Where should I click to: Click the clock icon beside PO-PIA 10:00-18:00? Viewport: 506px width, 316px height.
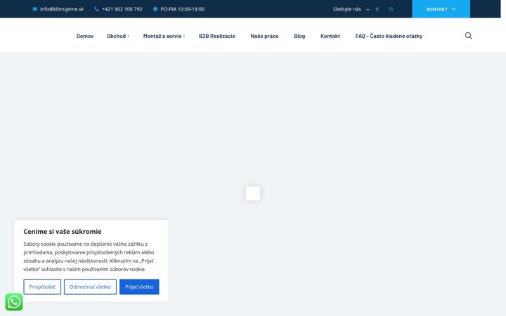[155, 9]
